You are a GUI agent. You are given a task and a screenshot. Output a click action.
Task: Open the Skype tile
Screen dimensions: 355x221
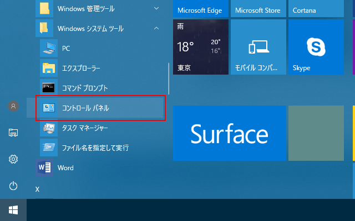tap(316, 47)
